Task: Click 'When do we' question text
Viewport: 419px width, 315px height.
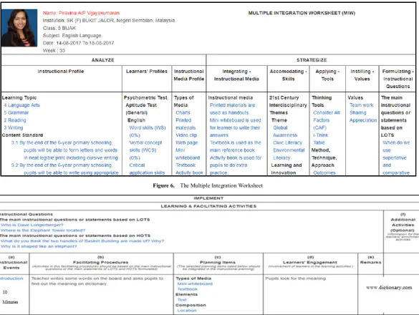Action: [x=396, y=142]
